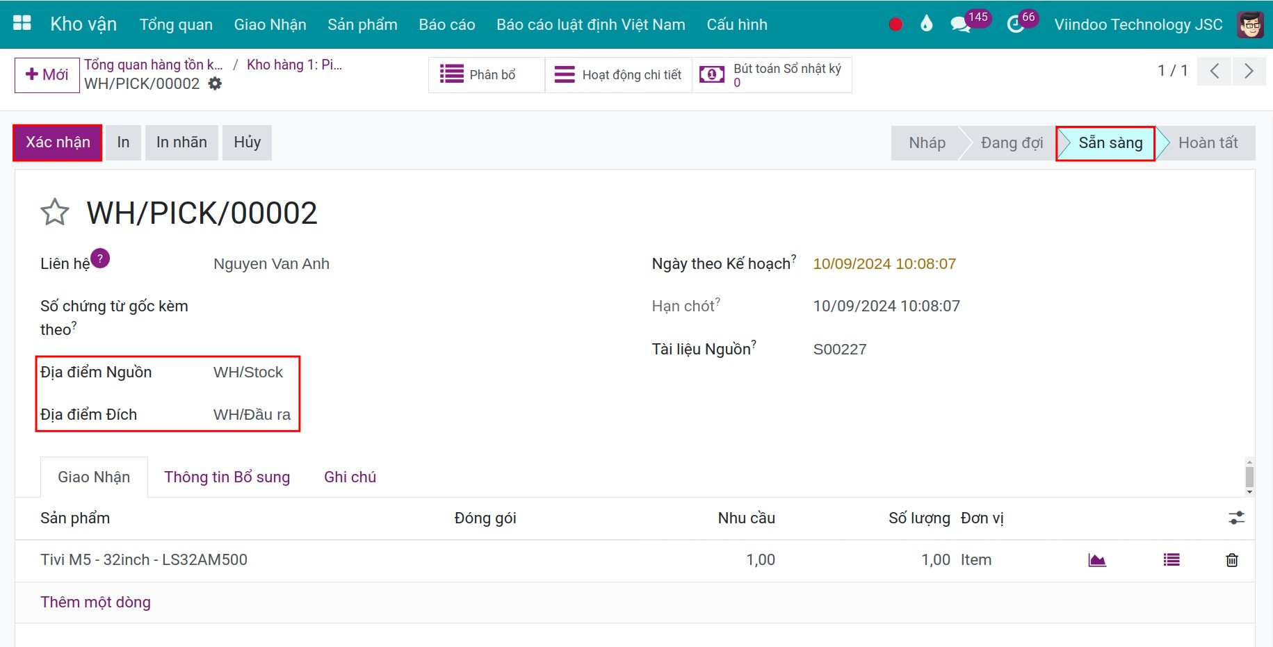The width and height of the screenshot is (1273, 647).
Task: Click Sẵn sàng status stage
Action: (x=1110, y=143)
